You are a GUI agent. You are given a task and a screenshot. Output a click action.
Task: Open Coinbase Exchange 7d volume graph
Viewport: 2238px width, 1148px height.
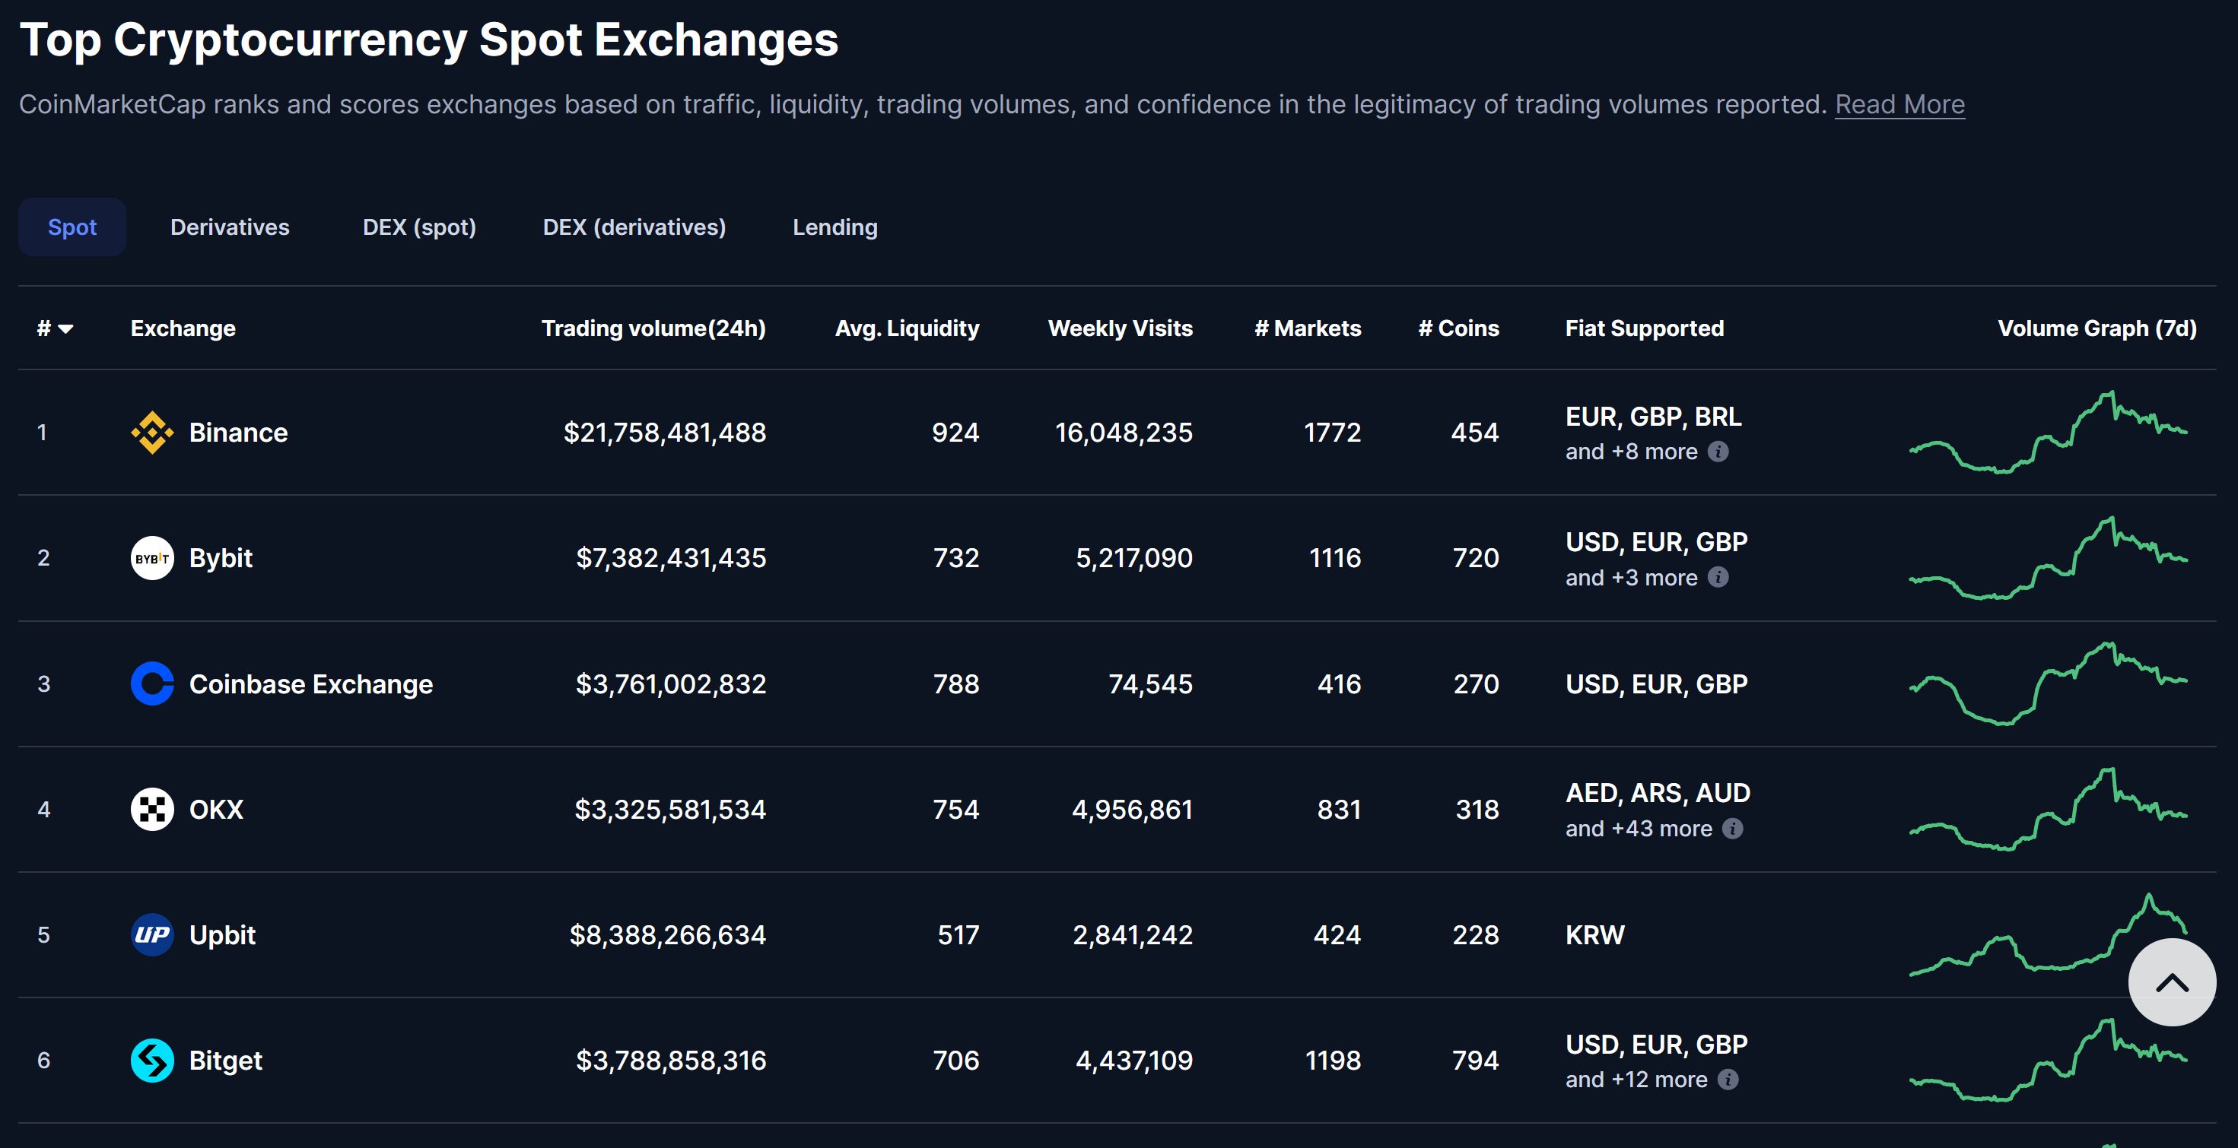[2048, 684]
